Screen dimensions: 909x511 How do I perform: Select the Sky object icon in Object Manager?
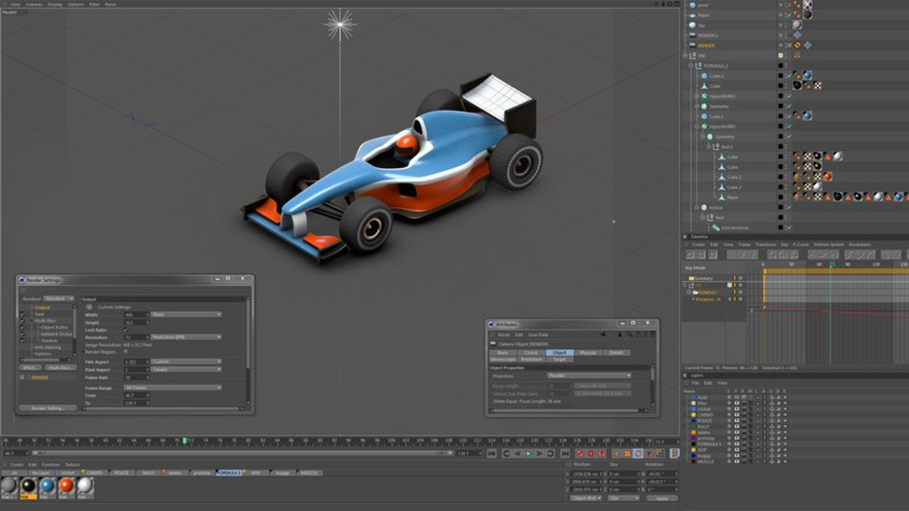pyautogui.click(x=693, y=23)
